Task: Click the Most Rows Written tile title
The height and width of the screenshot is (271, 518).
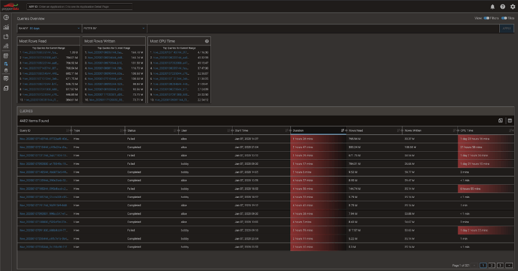Action: tap(100, 41)
